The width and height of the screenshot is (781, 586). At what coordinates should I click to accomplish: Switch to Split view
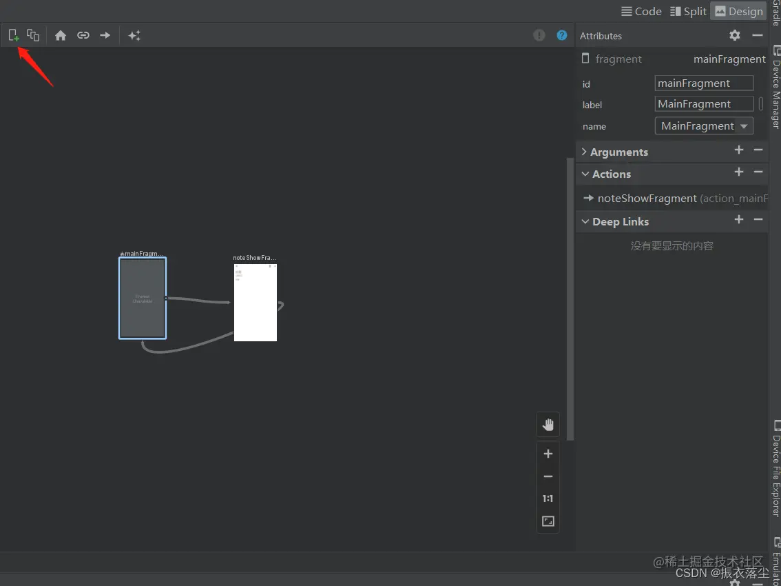688,11
